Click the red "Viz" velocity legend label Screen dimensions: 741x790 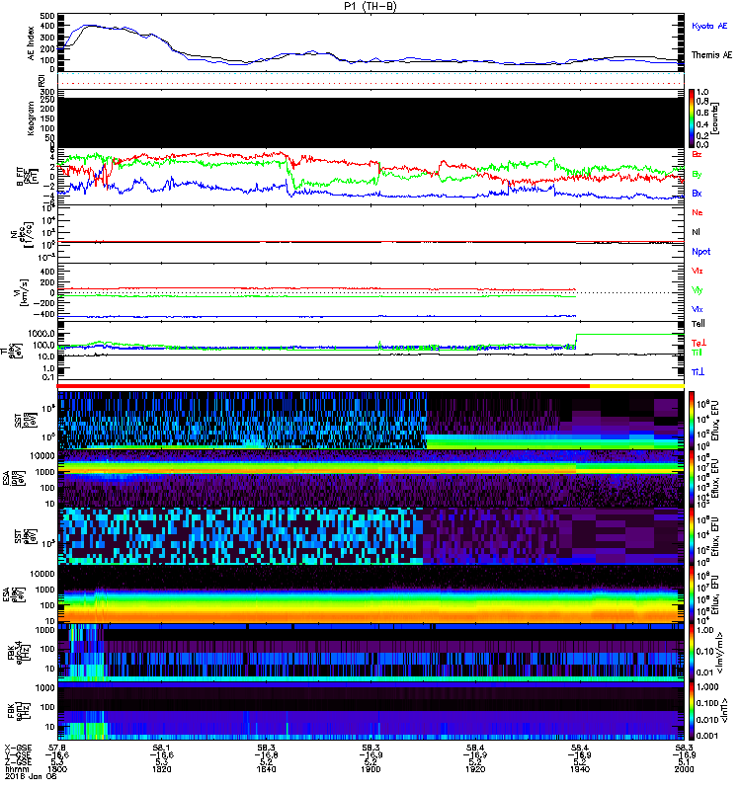[697, 271]
